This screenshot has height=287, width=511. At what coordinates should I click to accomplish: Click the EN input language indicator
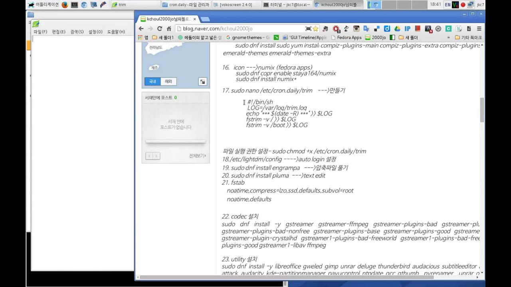click(x=448, y=5)
